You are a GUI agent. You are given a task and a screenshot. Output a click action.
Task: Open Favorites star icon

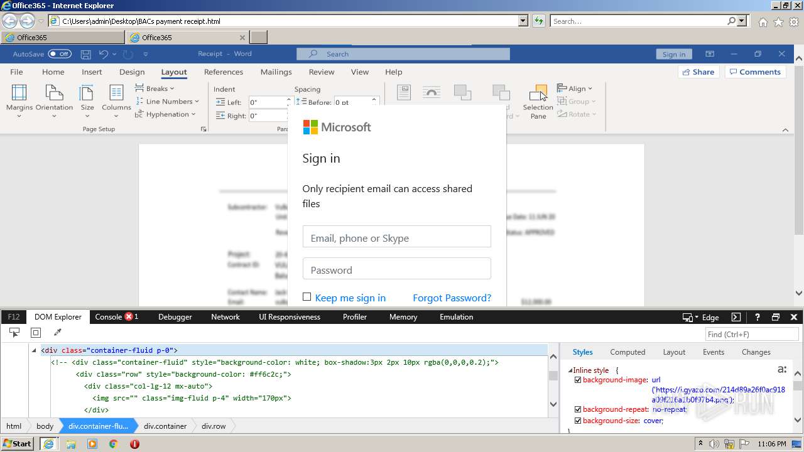pyautogui.click(x=778, y=22)
